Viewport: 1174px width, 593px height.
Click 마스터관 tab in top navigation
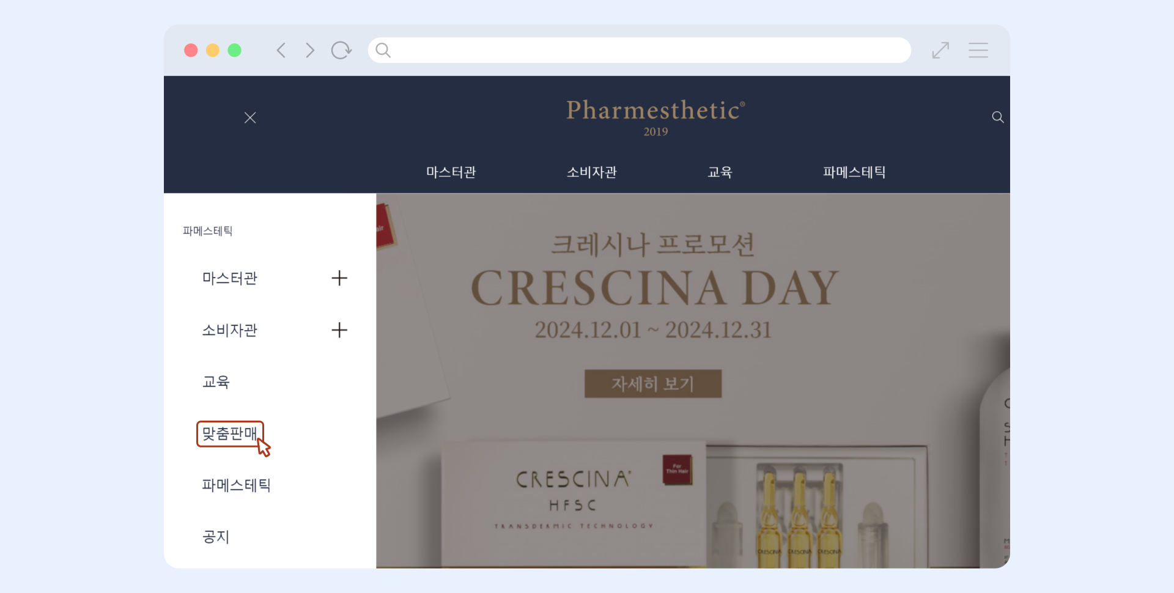(x=451, y=172)
